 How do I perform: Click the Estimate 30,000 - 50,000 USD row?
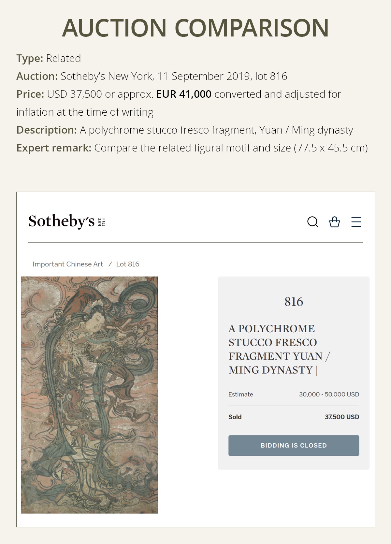pyautogui.click(x=293, y=394)
